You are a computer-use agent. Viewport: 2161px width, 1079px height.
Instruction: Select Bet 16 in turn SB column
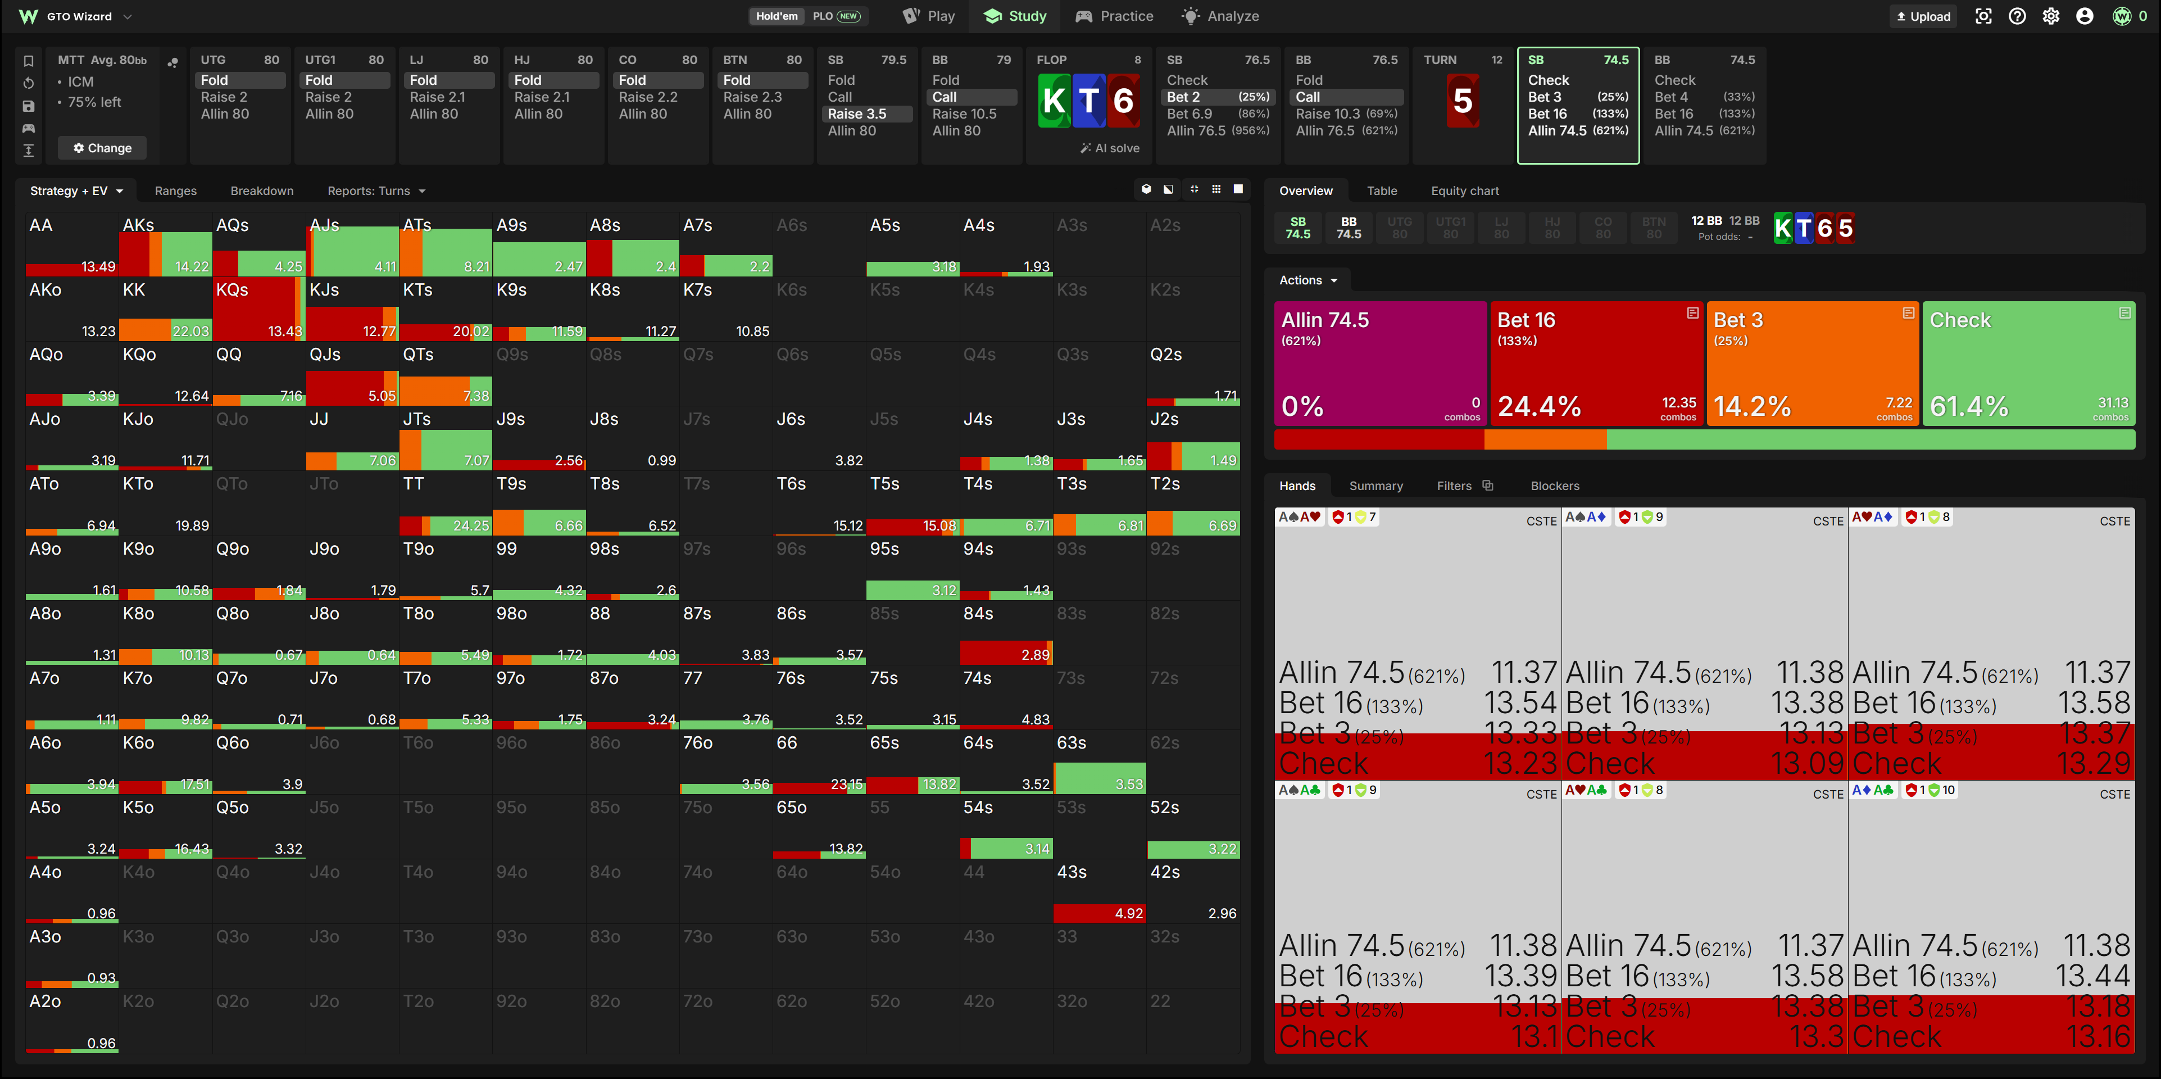pyautogui.click(x=1577, y=114)
